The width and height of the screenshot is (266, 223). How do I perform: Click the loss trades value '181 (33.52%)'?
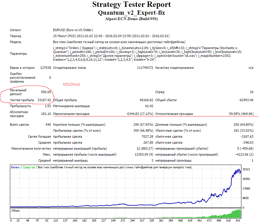[x=244, y=131]
